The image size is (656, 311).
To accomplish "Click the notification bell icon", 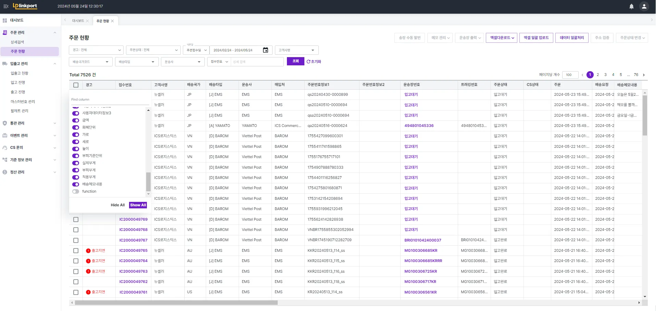I will [x=631, y=7].
